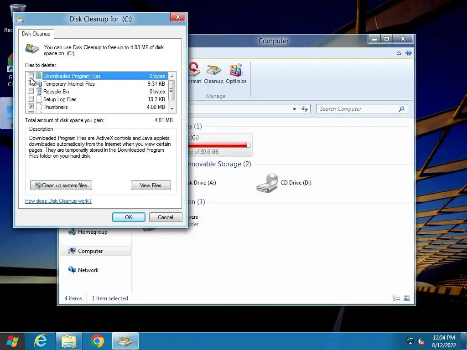The image size is (467, 350).
Task: Click scroll down arrow in files list
Action: 172,108
